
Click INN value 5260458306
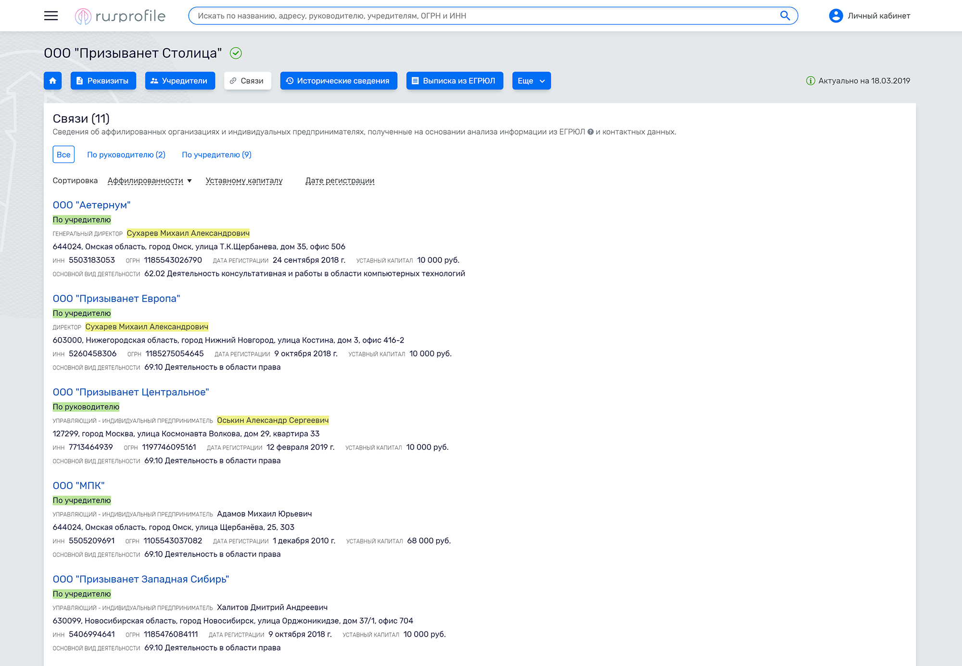93,354
